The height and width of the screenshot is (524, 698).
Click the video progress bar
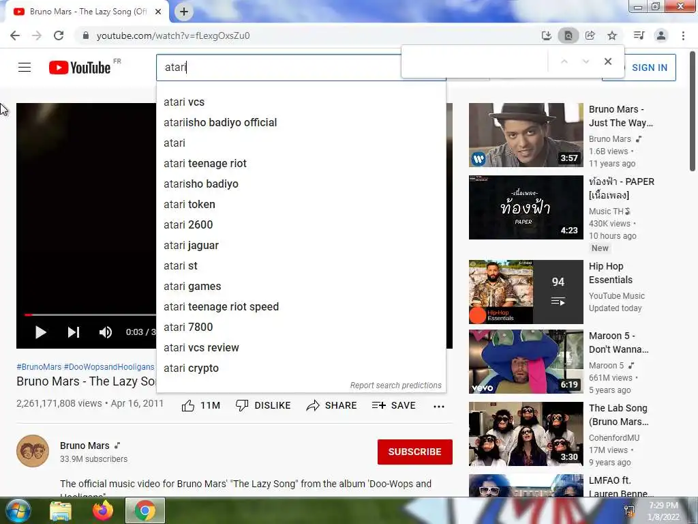[x=91, y=315]
